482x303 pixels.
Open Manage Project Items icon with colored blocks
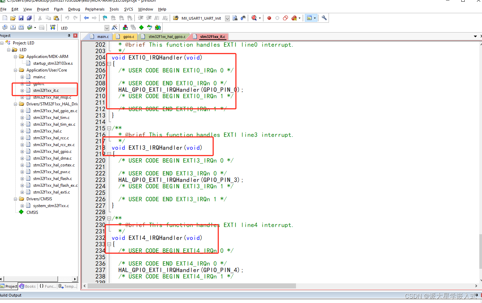[x=125, y=27]
